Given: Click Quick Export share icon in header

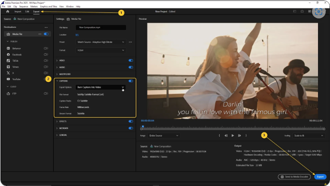Looking at the screenshot, I should tap(302, 11).
